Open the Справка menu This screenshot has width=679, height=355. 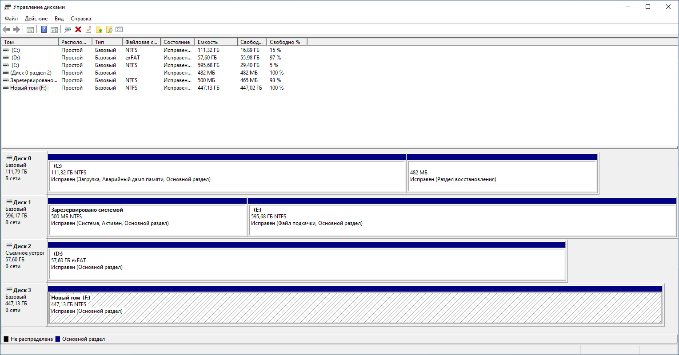coord(81,19)
